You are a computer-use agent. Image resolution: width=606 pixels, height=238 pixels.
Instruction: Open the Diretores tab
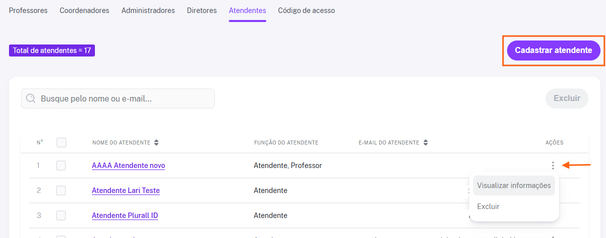(202, 10)
